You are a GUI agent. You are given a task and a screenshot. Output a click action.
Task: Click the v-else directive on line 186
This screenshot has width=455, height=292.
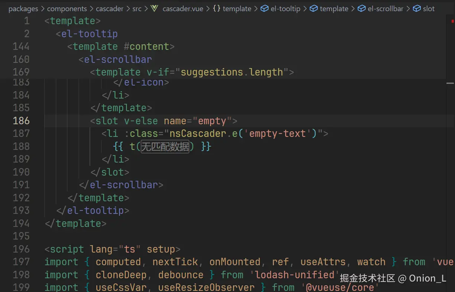pyautogui.click(x=141, y=121)
